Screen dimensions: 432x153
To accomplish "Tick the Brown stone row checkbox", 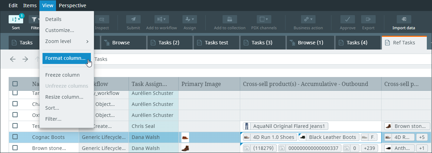I will [x=15, y=148].
